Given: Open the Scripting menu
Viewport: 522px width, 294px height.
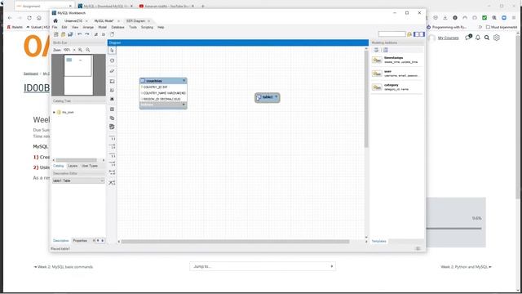Looking at the screenshot, I should tap(147, 27).
